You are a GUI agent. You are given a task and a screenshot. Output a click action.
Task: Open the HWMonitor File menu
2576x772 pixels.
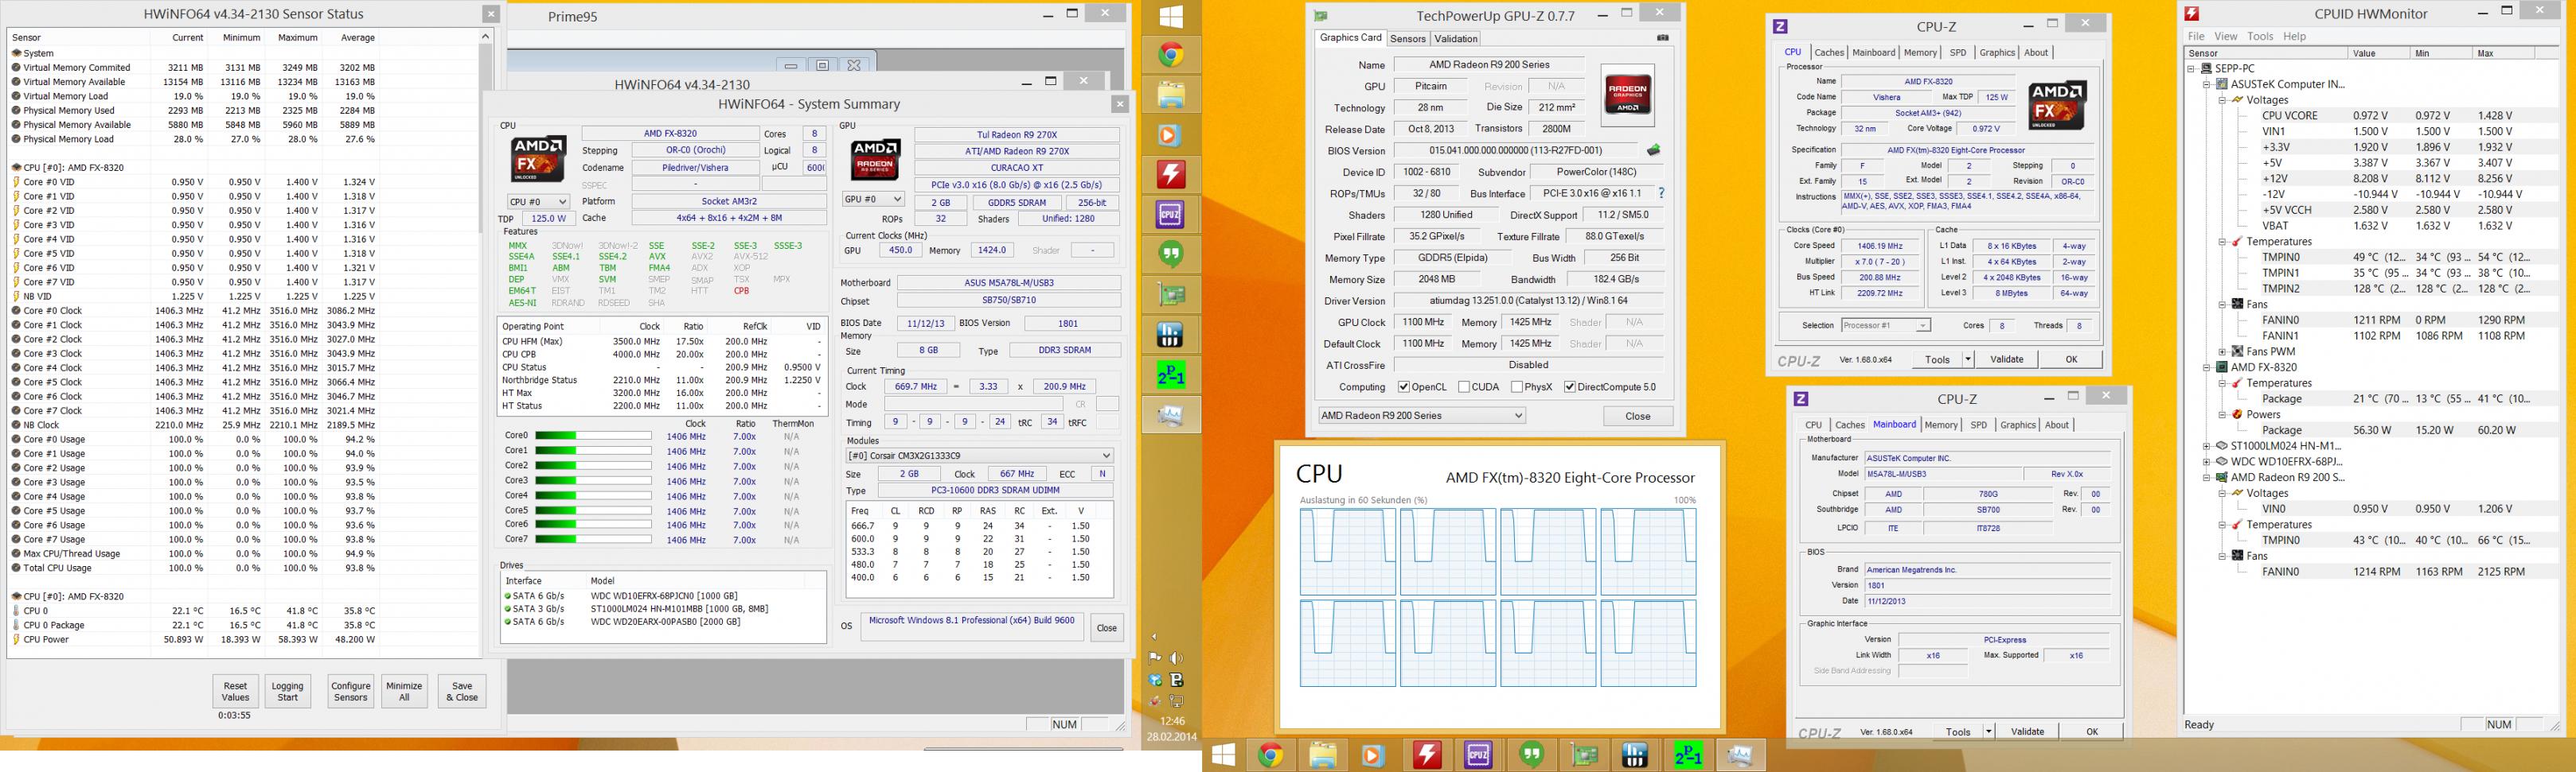tap(2196, 36)
